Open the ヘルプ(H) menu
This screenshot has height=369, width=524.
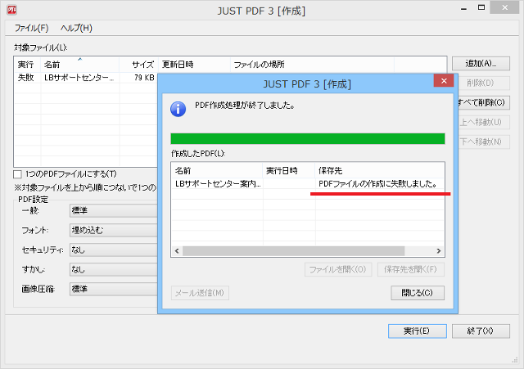click(76, 28)
